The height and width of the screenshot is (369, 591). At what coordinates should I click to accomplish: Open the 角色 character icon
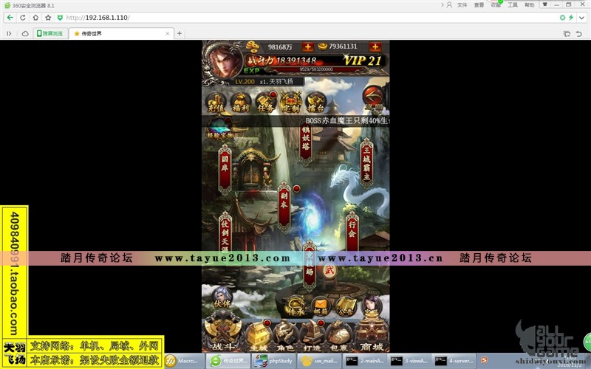click(x=286, y=334)
